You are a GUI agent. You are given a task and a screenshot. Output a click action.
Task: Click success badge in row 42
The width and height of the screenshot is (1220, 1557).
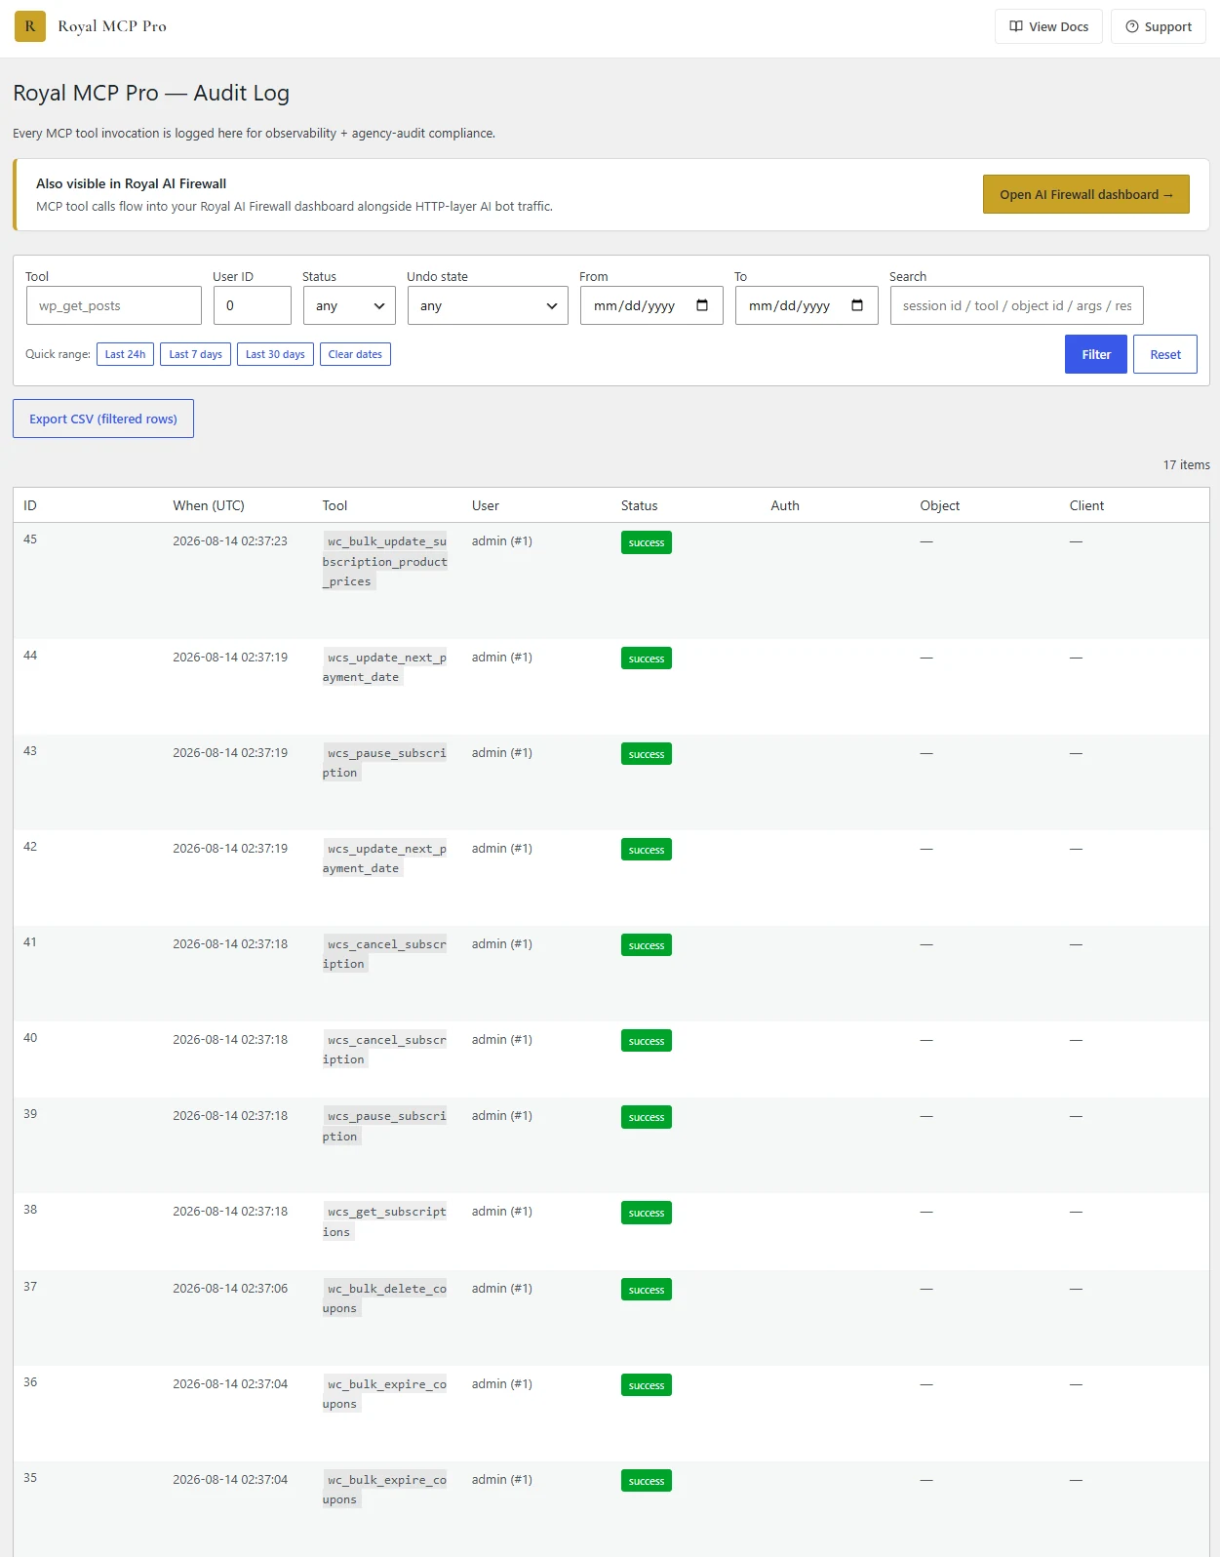pos(647,850)
